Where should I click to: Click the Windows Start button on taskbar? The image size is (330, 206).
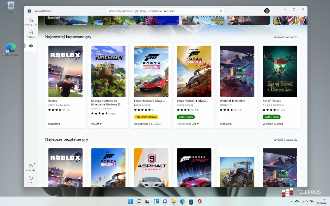point(130,201)
